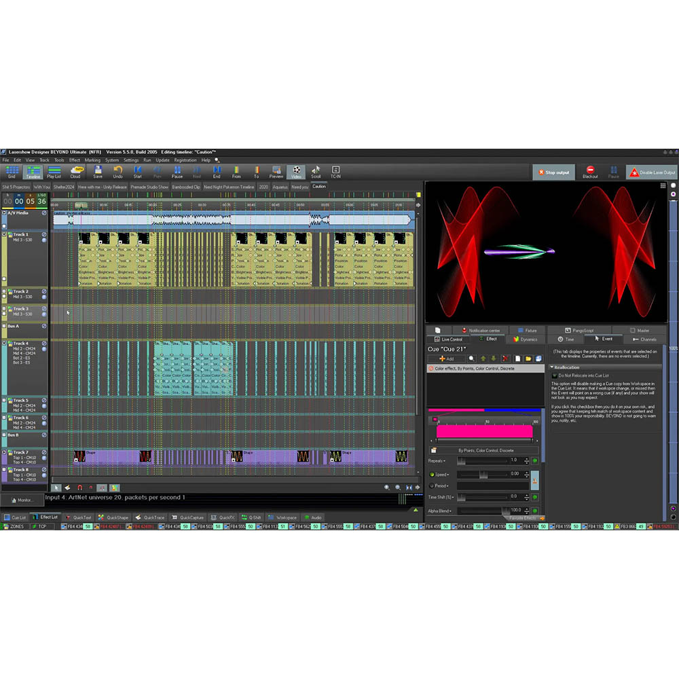Click the Blackout icon
Image resolution: width=679 pixels, height=679 pixels.
[x=590, y=172]
